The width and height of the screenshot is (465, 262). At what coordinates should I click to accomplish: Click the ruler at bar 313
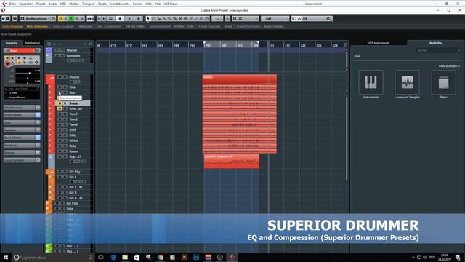[x=271, y=45]
